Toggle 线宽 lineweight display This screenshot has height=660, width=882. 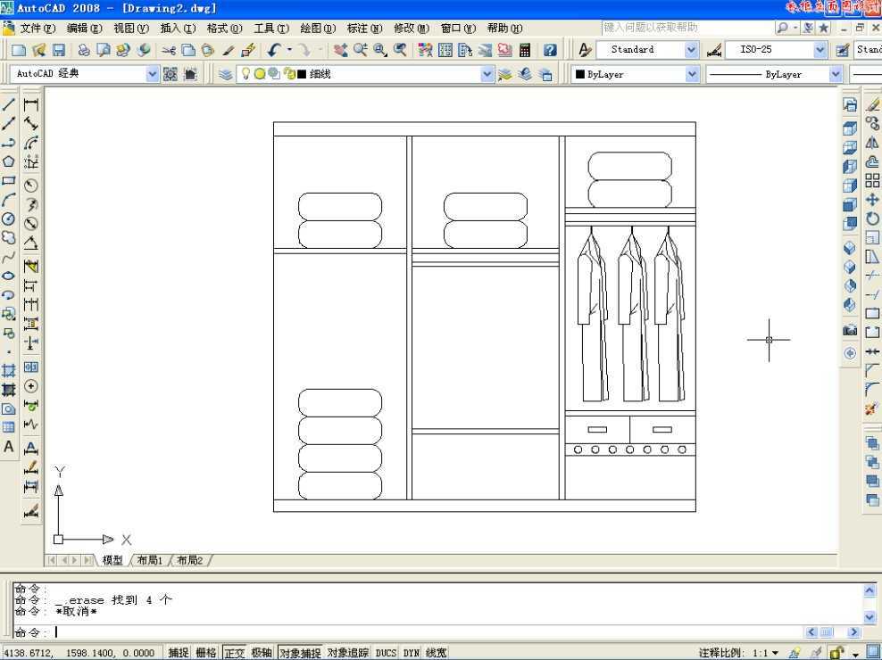tap(436, 653)
